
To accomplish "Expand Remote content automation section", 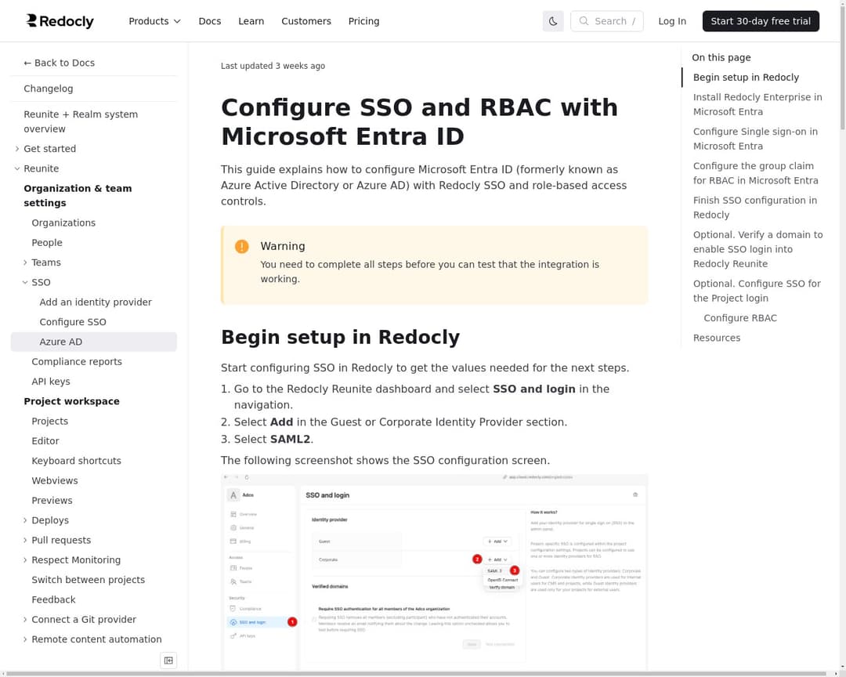I will click(x=96, y=639).
